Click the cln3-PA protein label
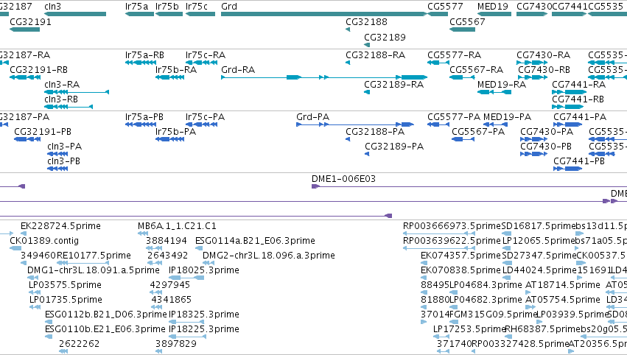This screenshot has width=627, height=355. [x=64, y=147]
